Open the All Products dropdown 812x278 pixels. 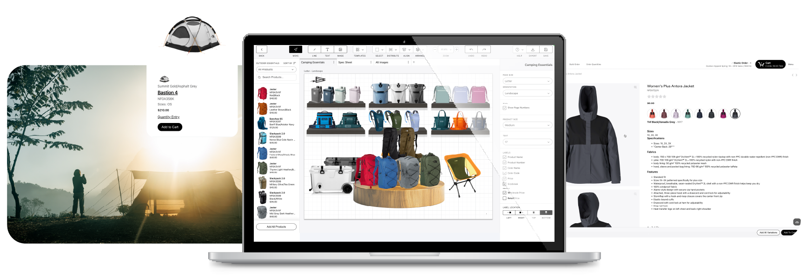tap(276, 70)
